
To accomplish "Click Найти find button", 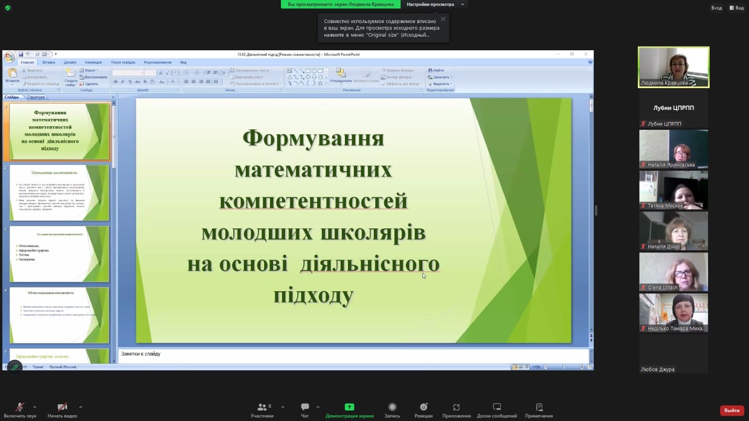I will 436,70.
